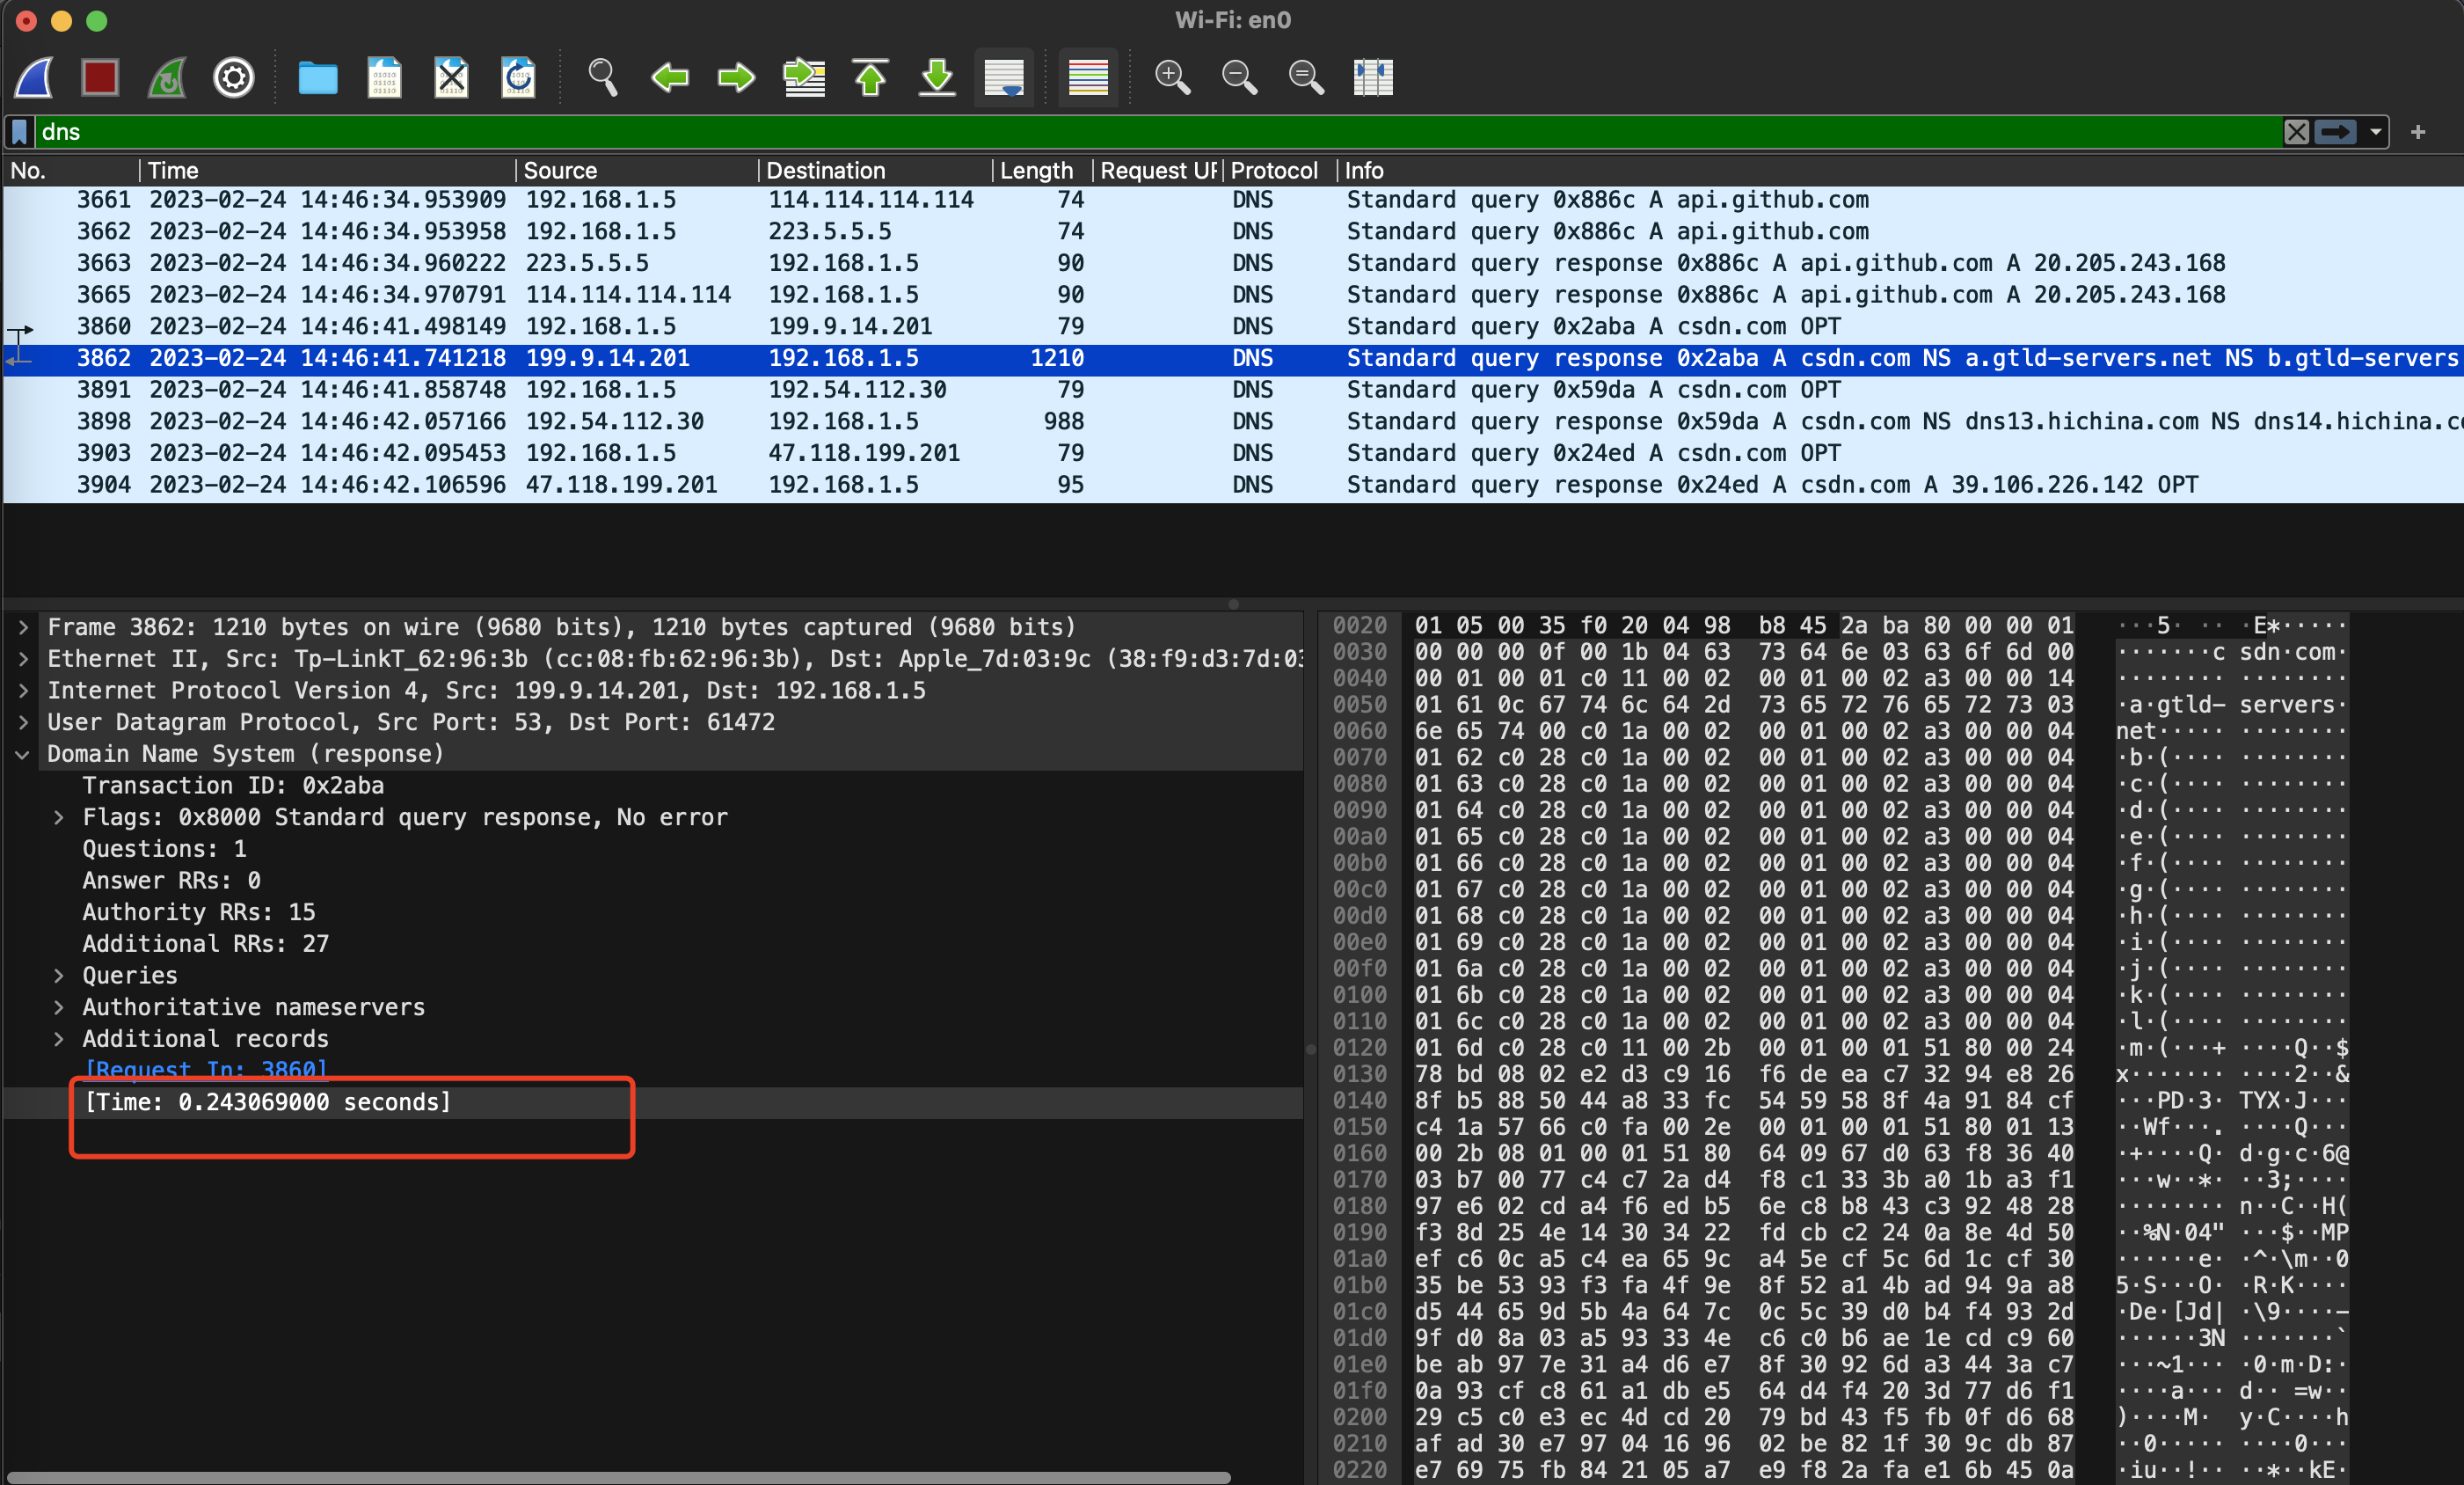Jump to the last packet

937,77
